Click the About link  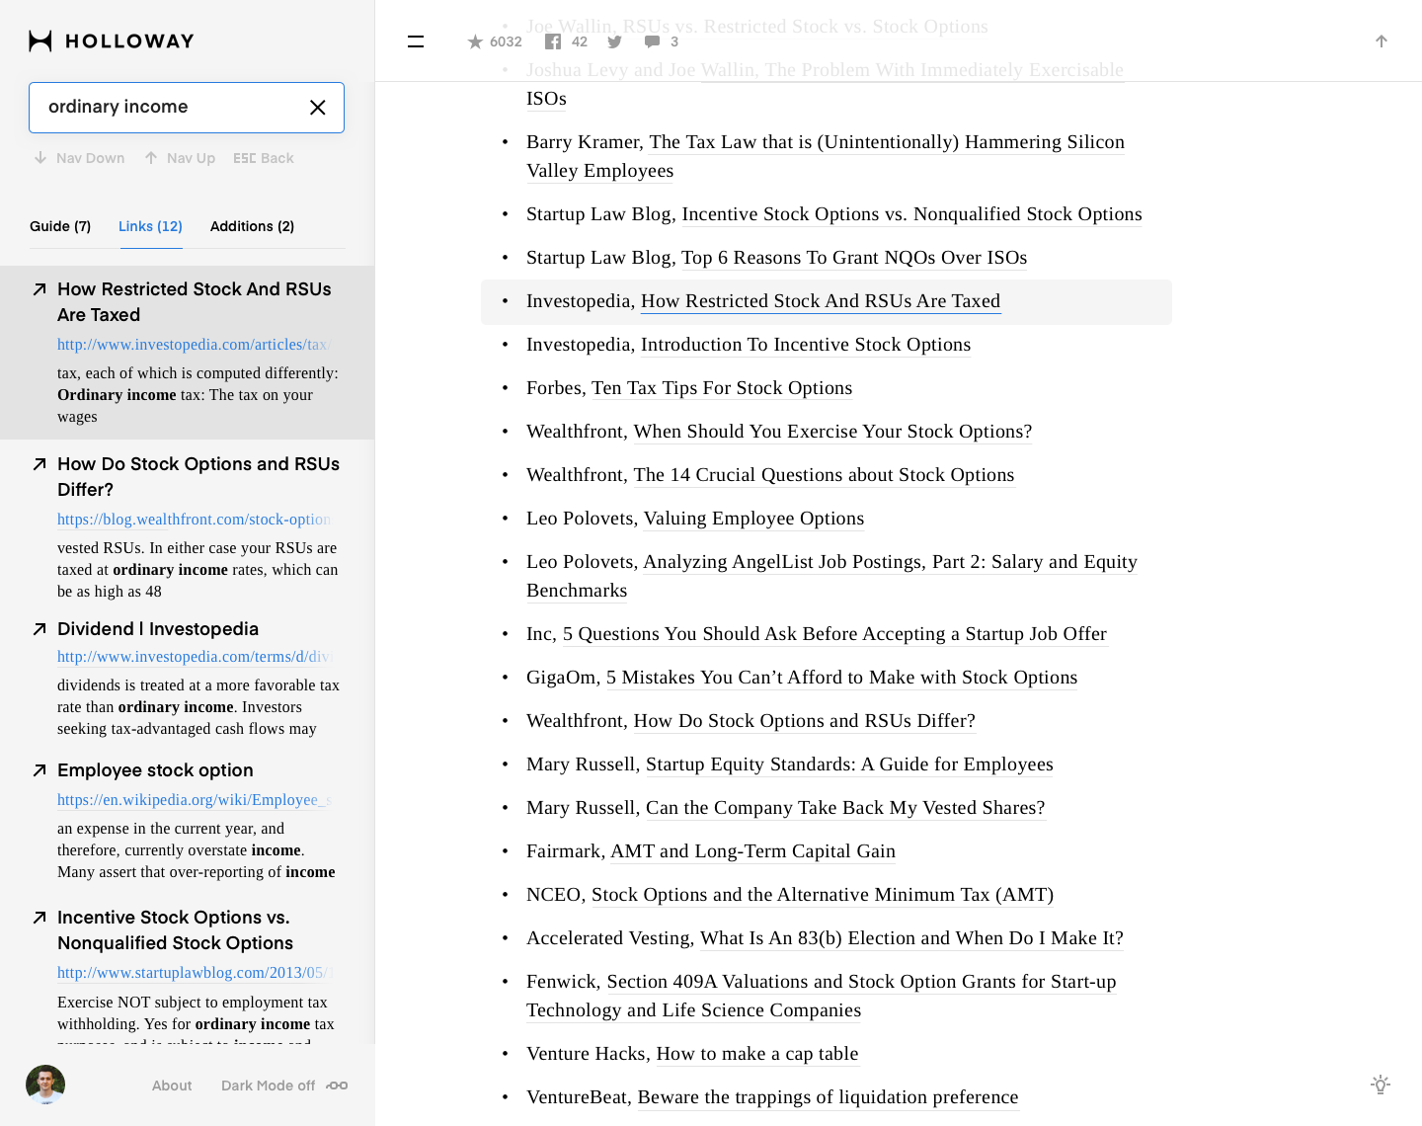tap(172, 1086)
